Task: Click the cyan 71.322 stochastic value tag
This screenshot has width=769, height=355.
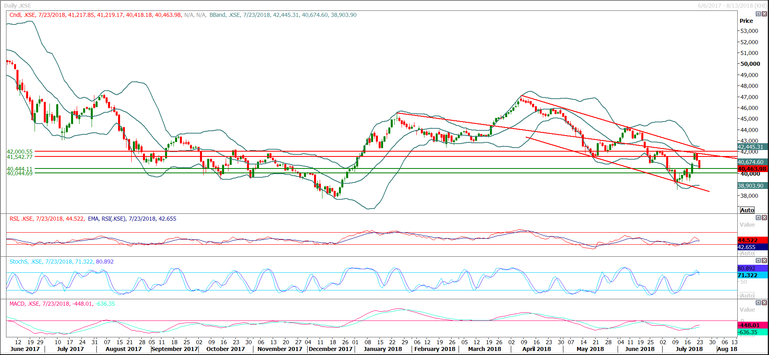Action: [x=752, y=275]
